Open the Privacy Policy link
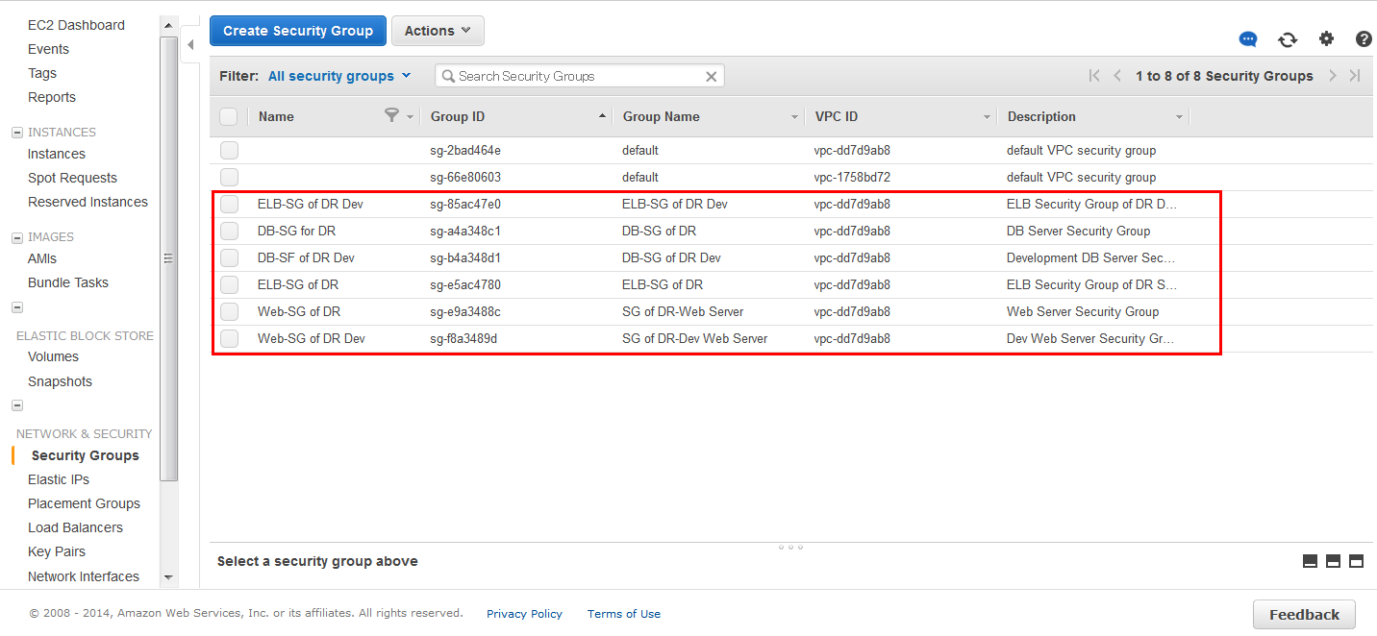This screenshot has height=636, width=1377. tap(524, 613)
